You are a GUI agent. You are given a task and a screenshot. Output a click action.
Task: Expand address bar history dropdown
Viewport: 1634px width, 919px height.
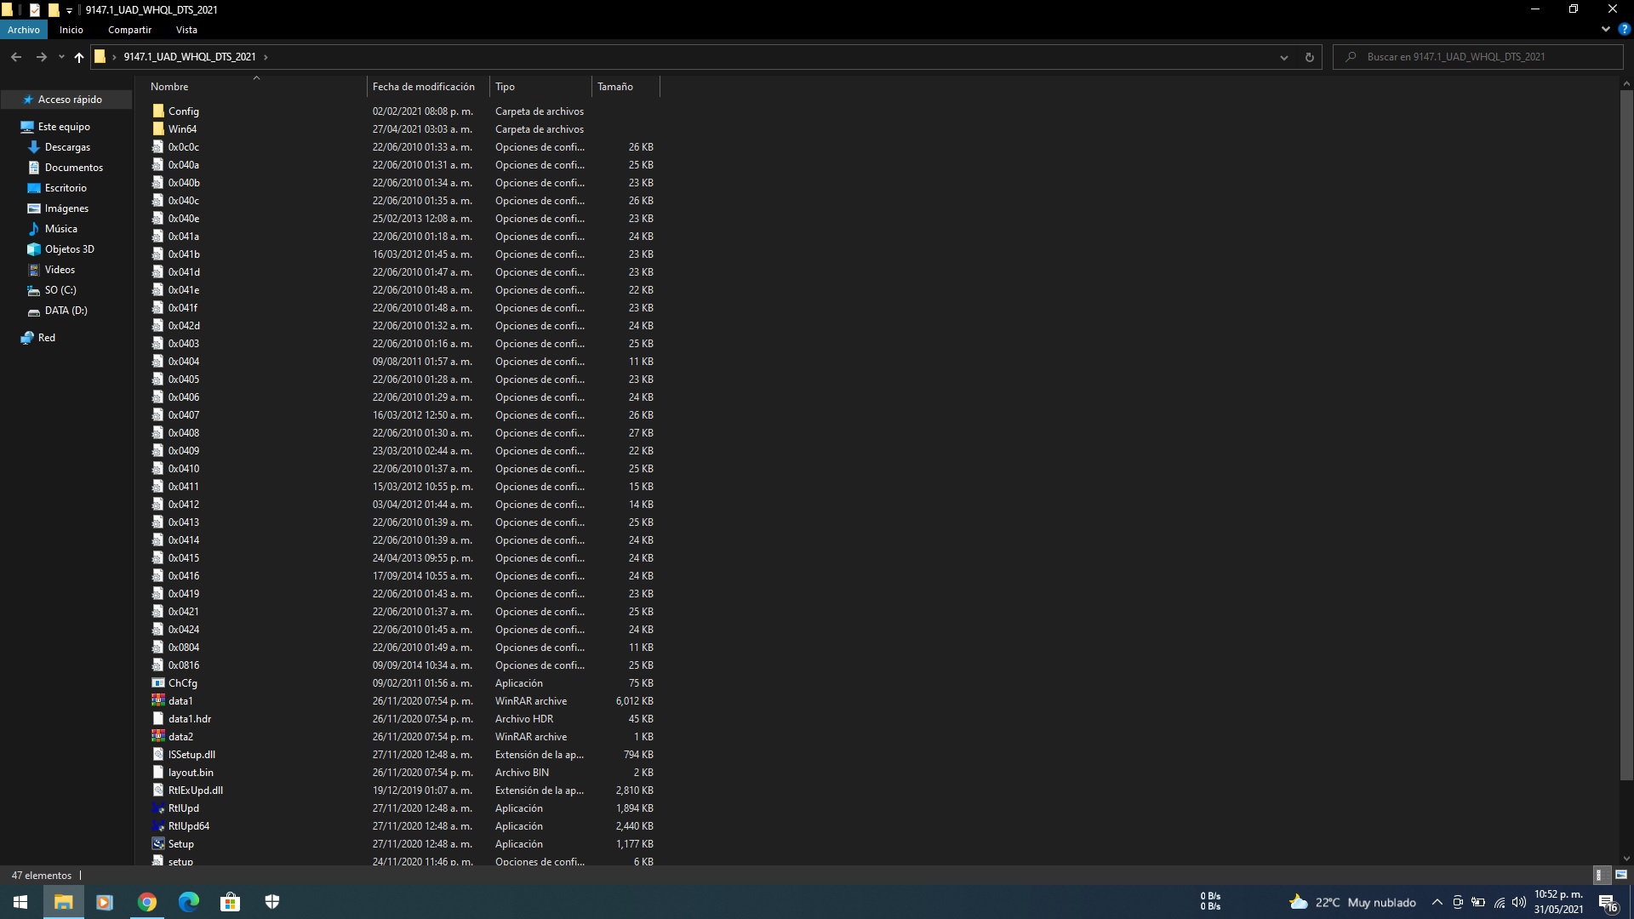1283,57
